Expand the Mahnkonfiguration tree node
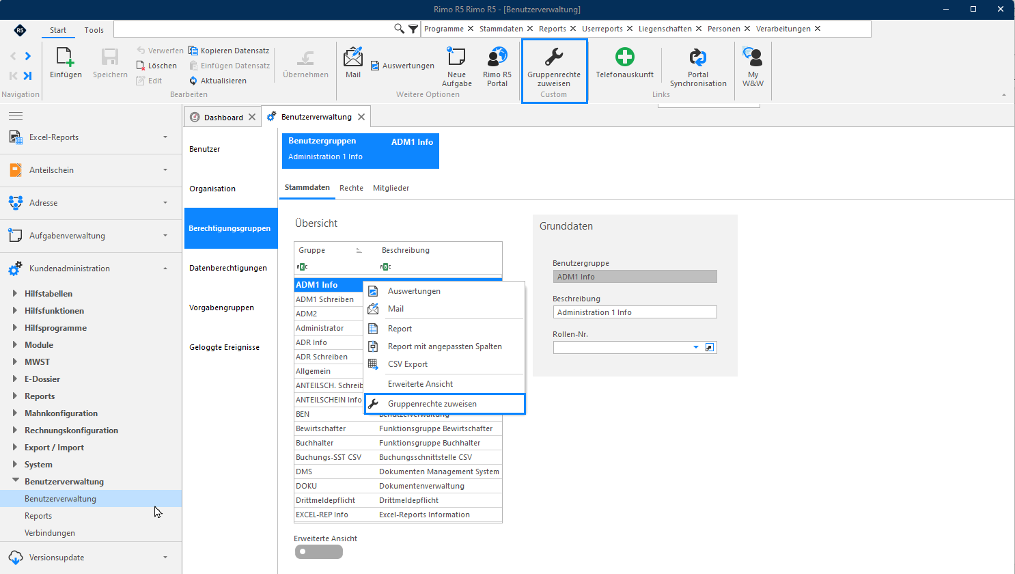 (15, 413)
